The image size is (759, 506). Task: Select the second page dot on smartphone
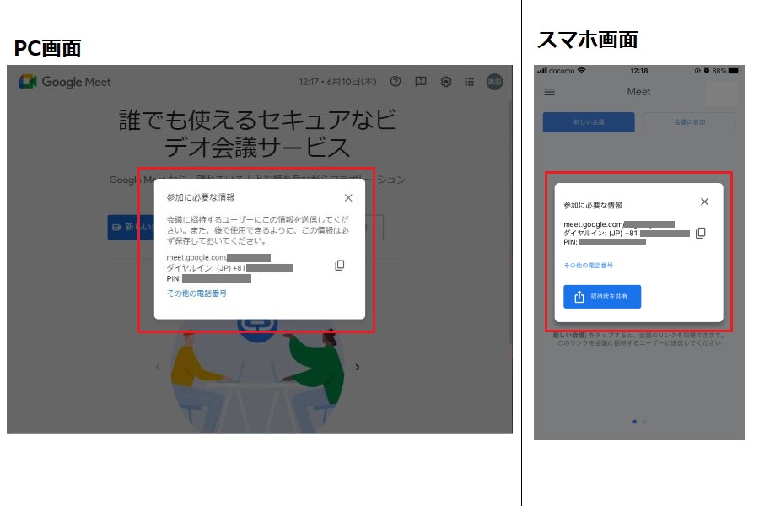pos(645,420)
